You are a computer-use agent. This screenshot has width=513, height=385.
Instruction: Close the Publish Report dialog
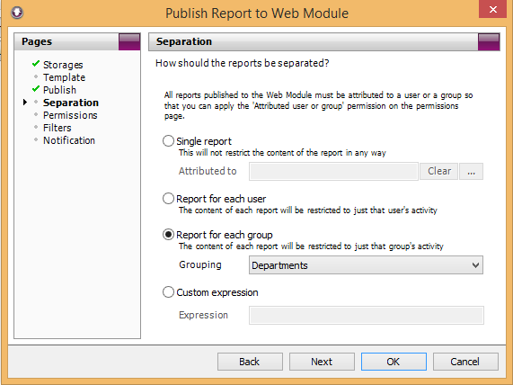(492, 9)
